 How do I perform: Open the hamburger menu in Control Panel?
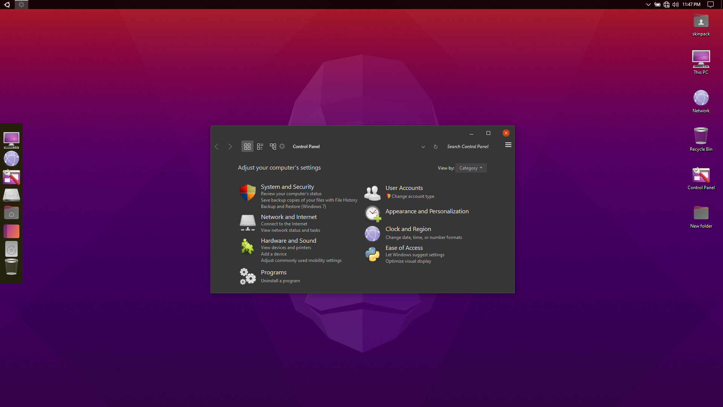click(x=508, y=145)
